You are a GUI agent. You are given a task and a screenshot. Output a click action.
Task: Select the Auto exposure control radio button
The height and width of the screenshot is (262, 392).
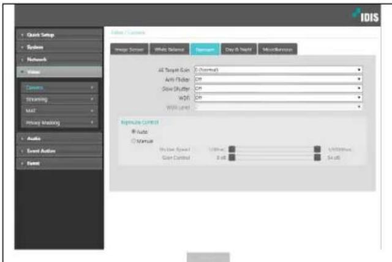click(134, 132)
